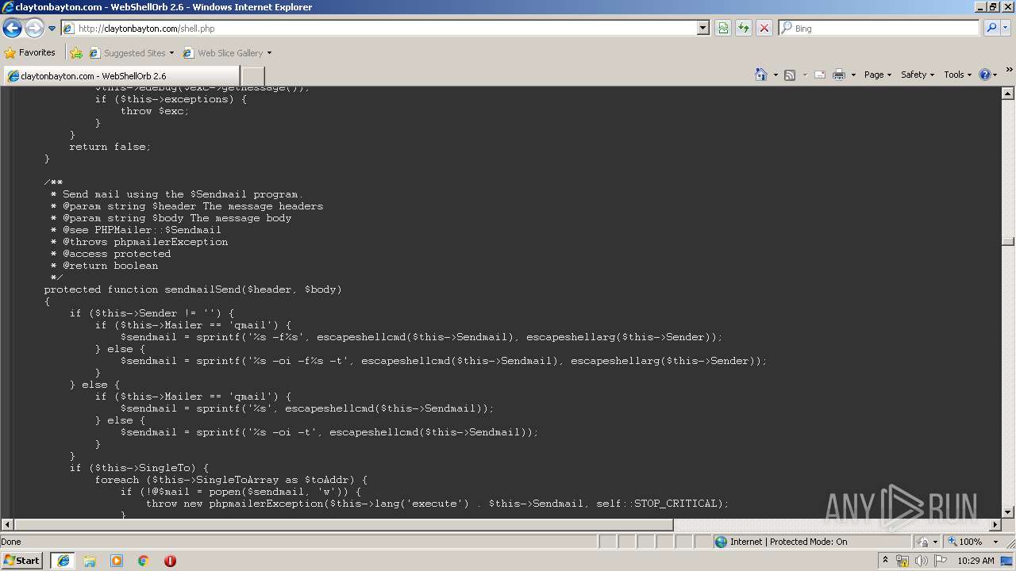The width and height of the screenshot is (1016, 571).
Task: Open the Favorites panel
Action: coord(30,53)
